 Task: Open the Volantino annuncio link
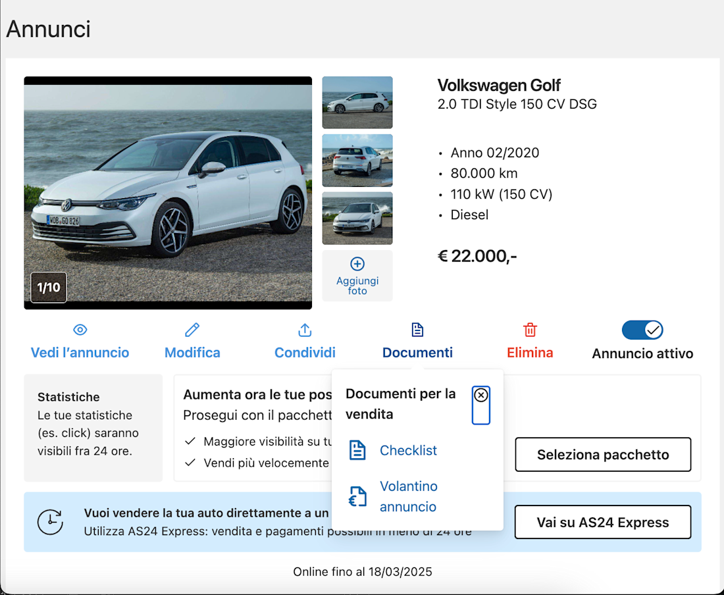[x=408, y=496]
